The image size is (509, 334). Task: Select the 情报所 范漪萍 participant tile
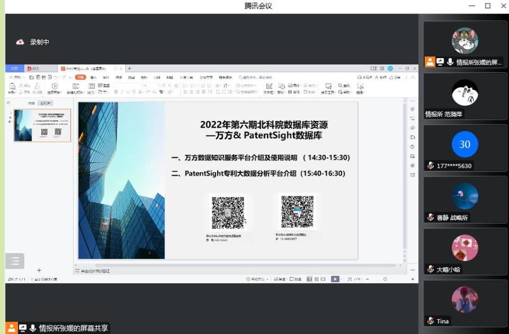465,96
